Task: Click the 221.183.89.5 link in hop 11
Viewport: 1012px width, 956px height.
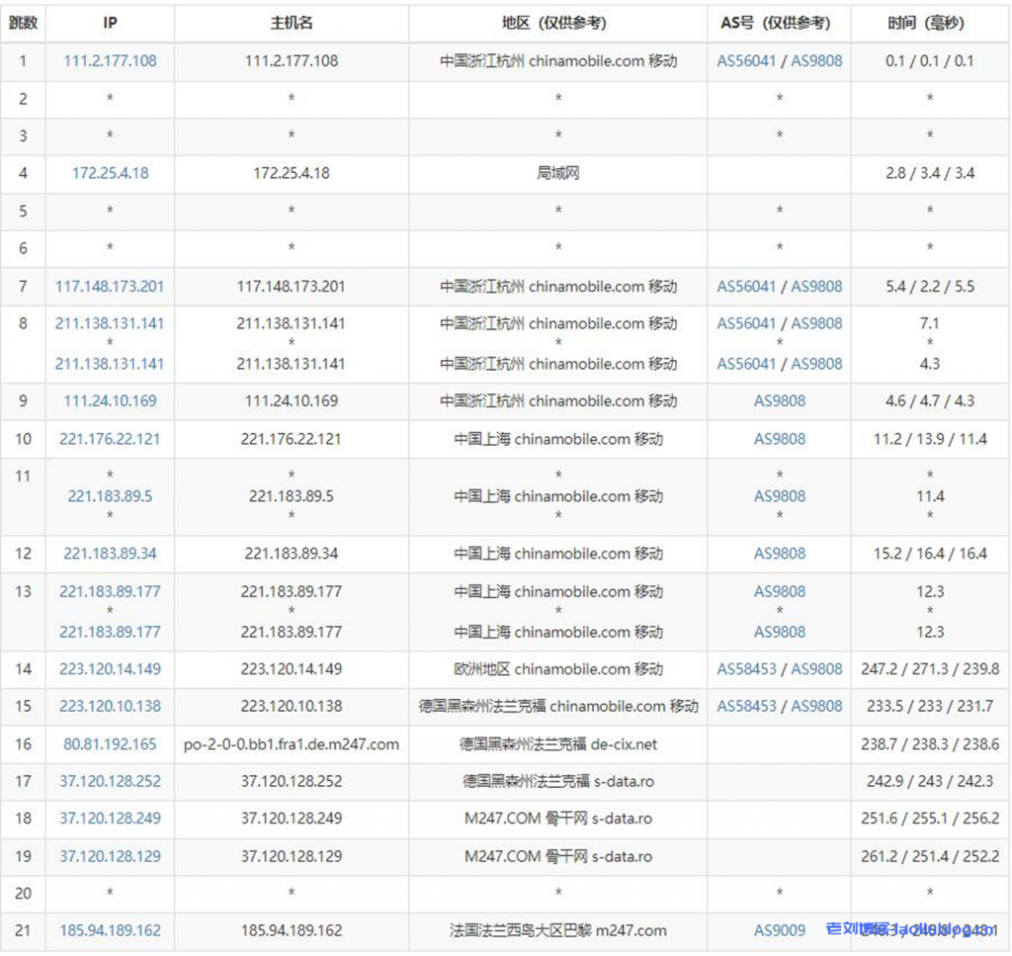Action: [x=109, y=496]
